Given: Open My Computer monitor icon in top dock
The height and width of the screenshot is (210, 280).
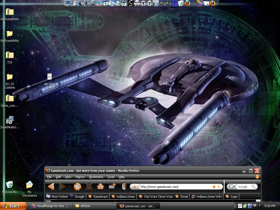Looking at the screenshot, I should tap(68, 3).
